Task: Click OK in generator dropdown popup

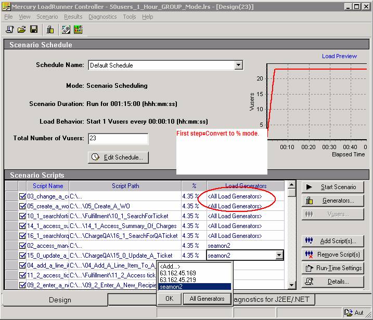Action: (169, 298)
